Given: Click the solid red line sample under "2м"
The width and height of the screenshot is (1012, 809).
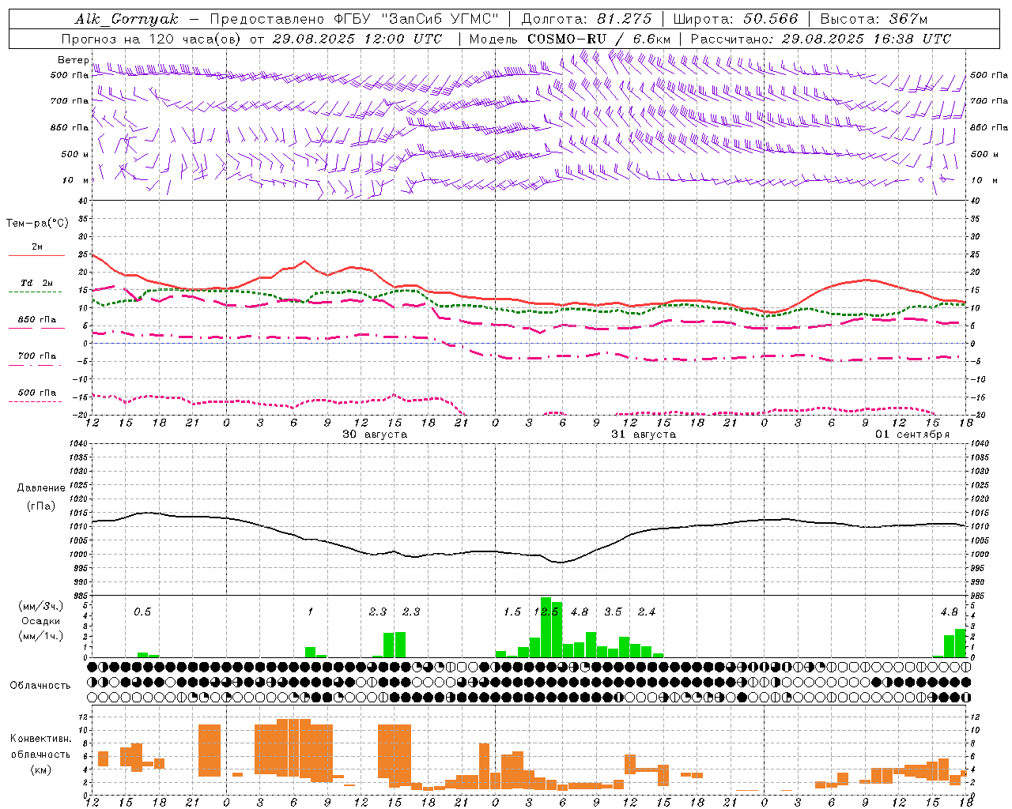Looking at the screenshot, I should [x=36, y=255].
